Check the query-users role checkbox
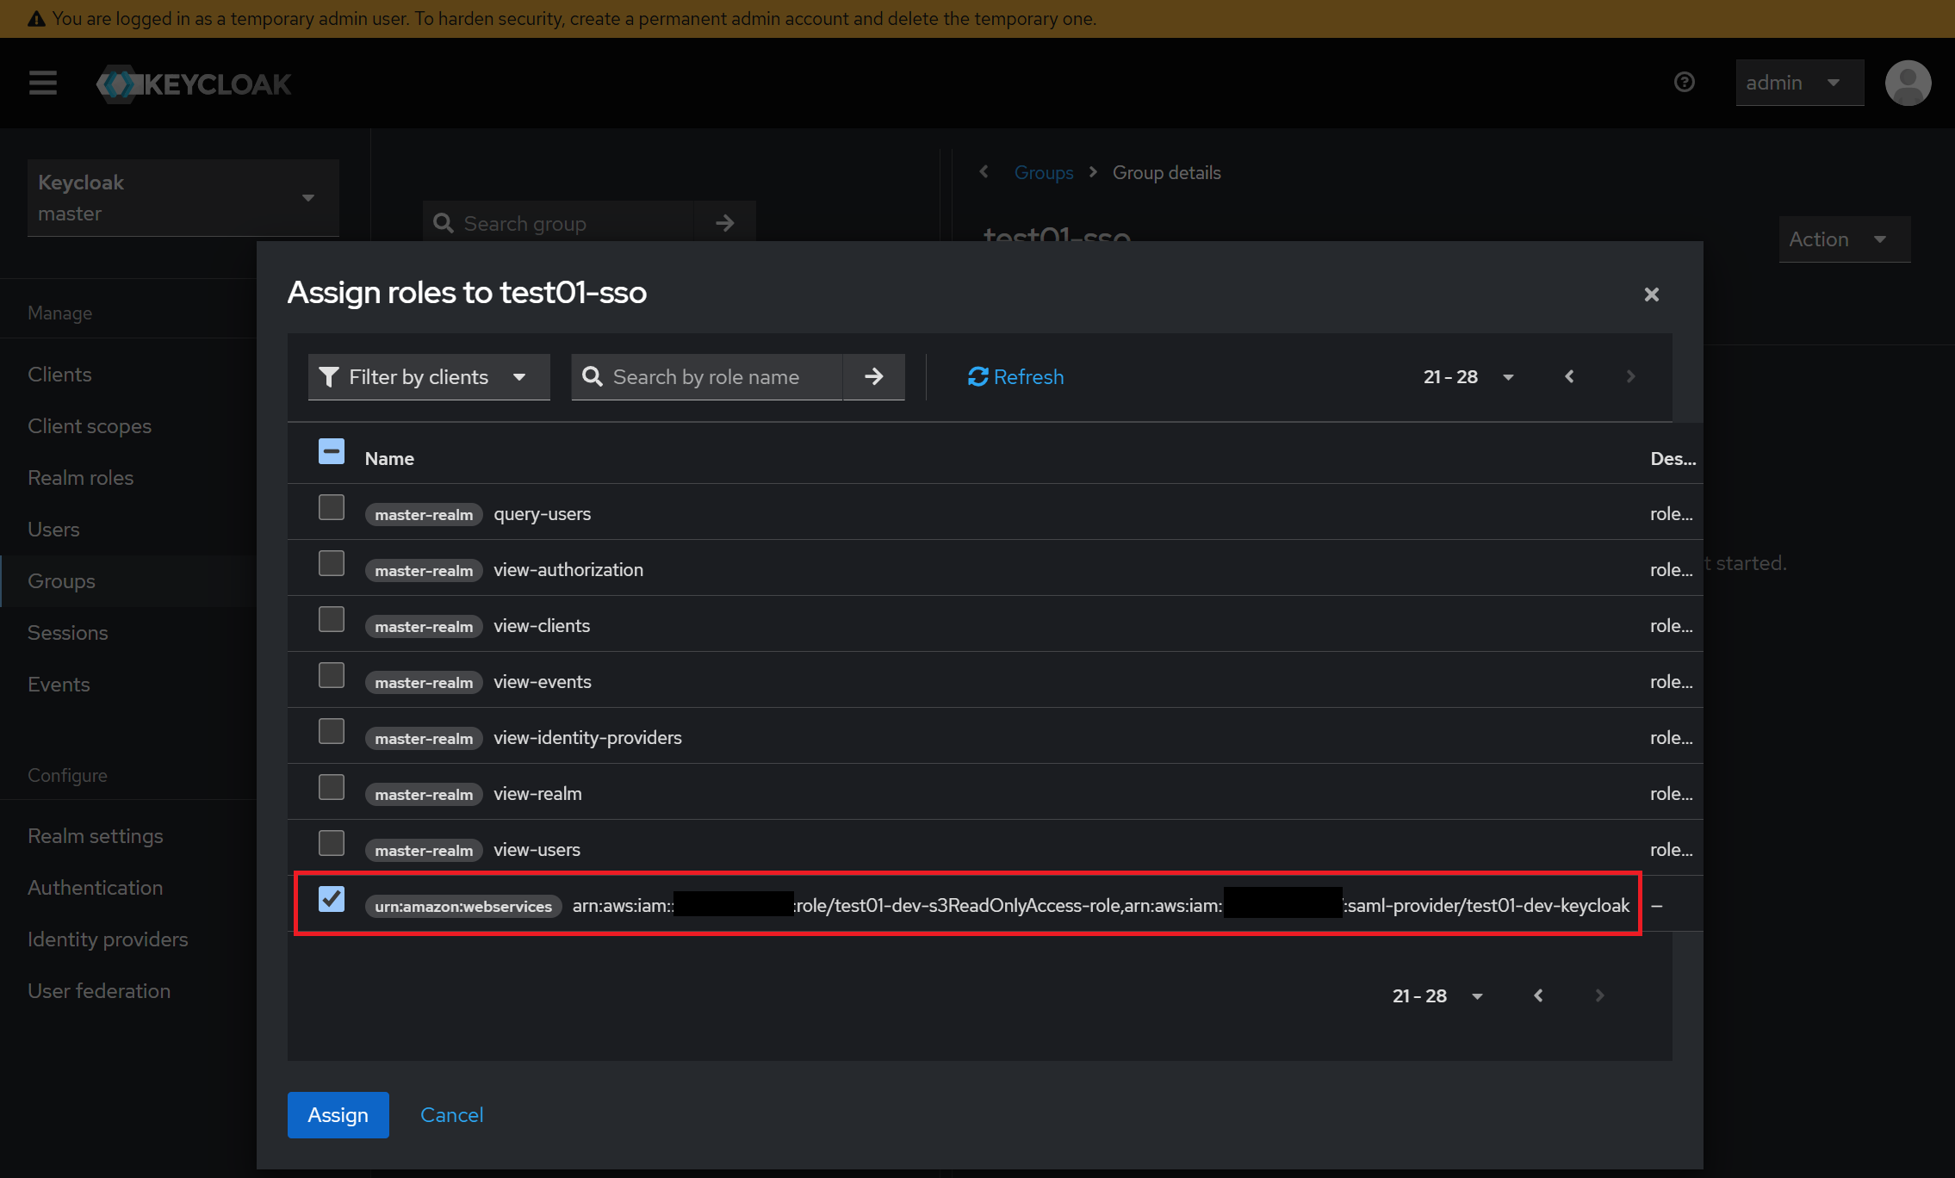 click(x=332, y=508)
